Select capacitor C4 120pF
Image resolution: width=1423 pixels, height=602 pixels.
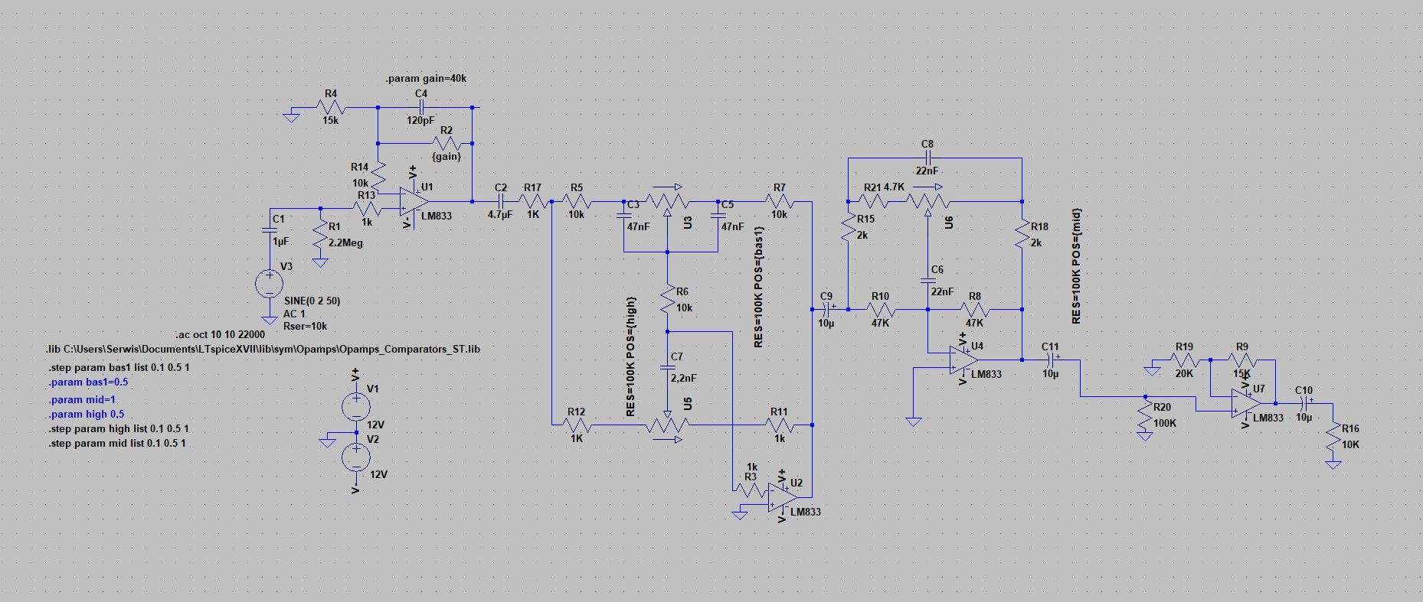click(420, 107)
